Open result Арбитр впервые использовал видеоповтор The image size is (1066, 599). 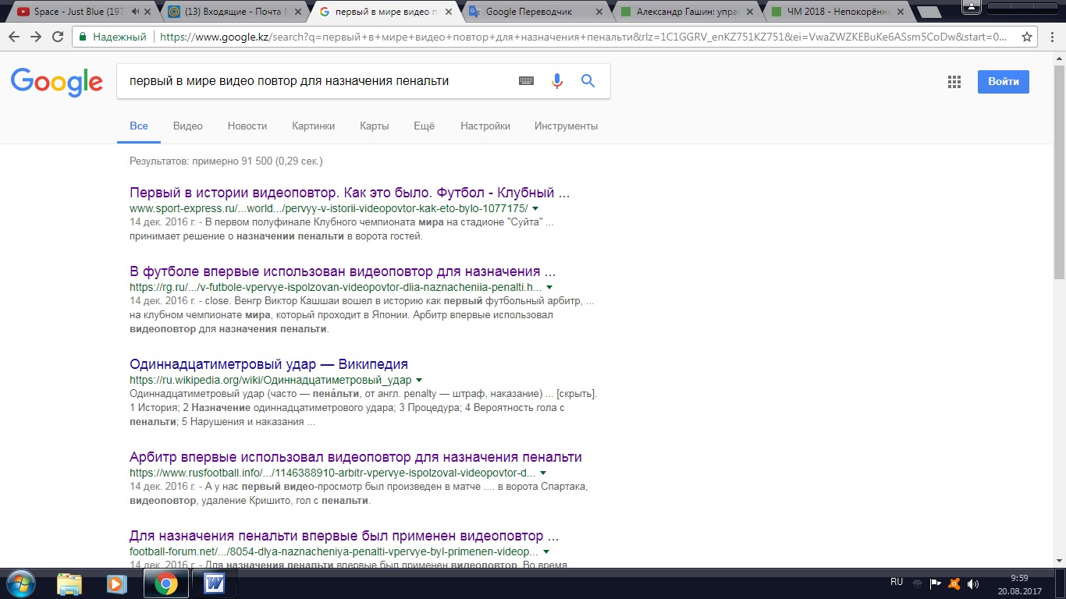[x=356, y=457]
